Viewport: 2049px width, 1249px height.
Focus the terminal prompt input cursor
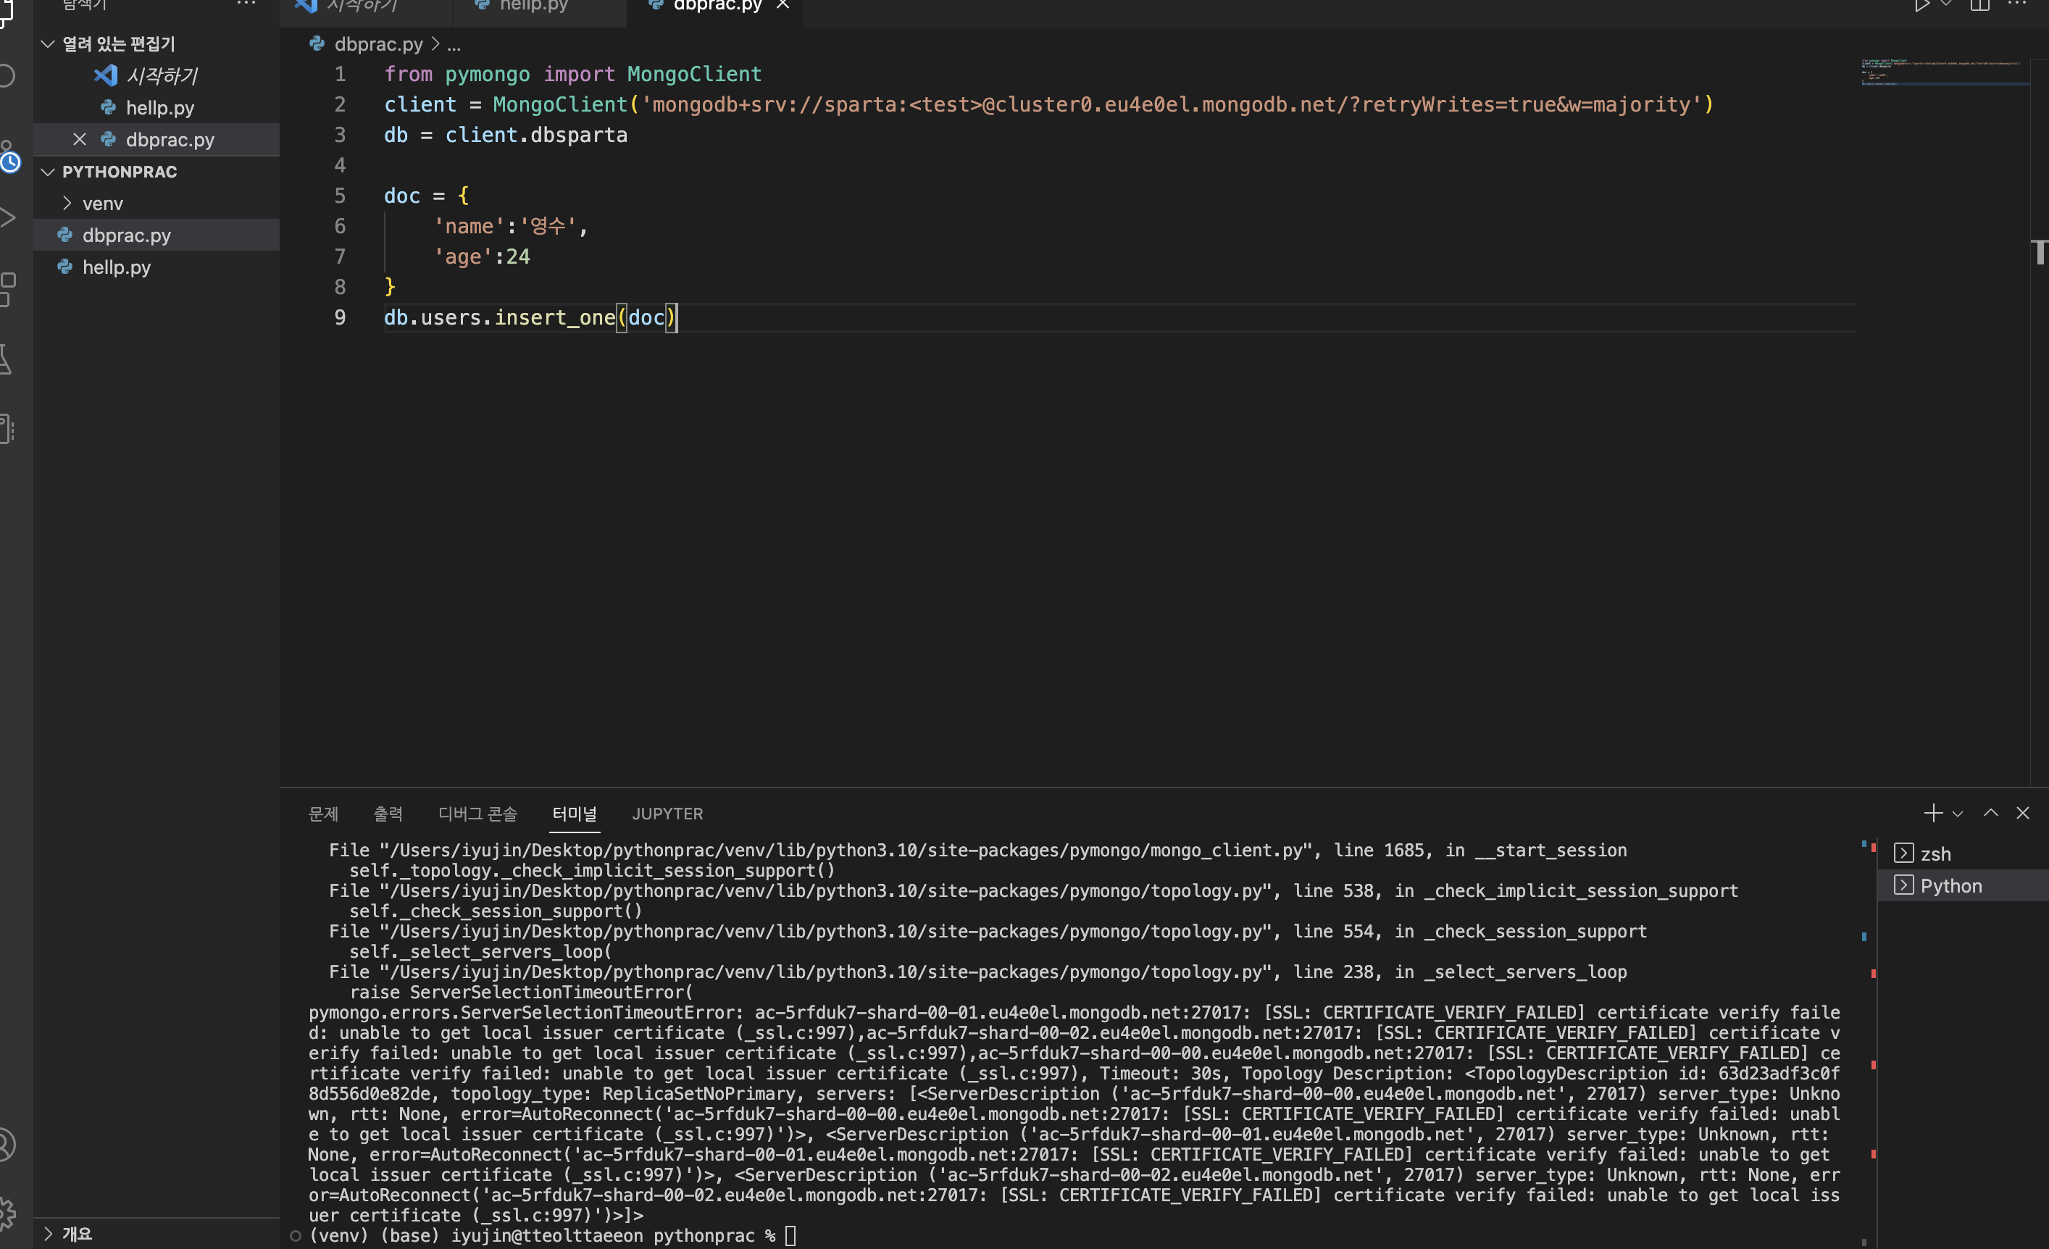(790, 1236)
